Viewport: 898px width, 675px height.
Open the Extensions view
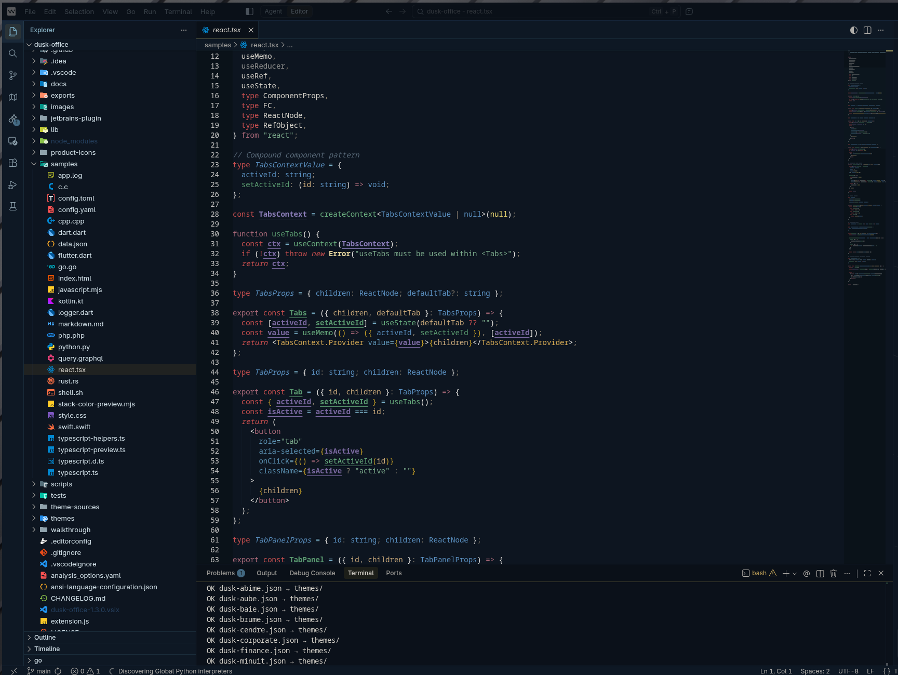pos(13,163)
